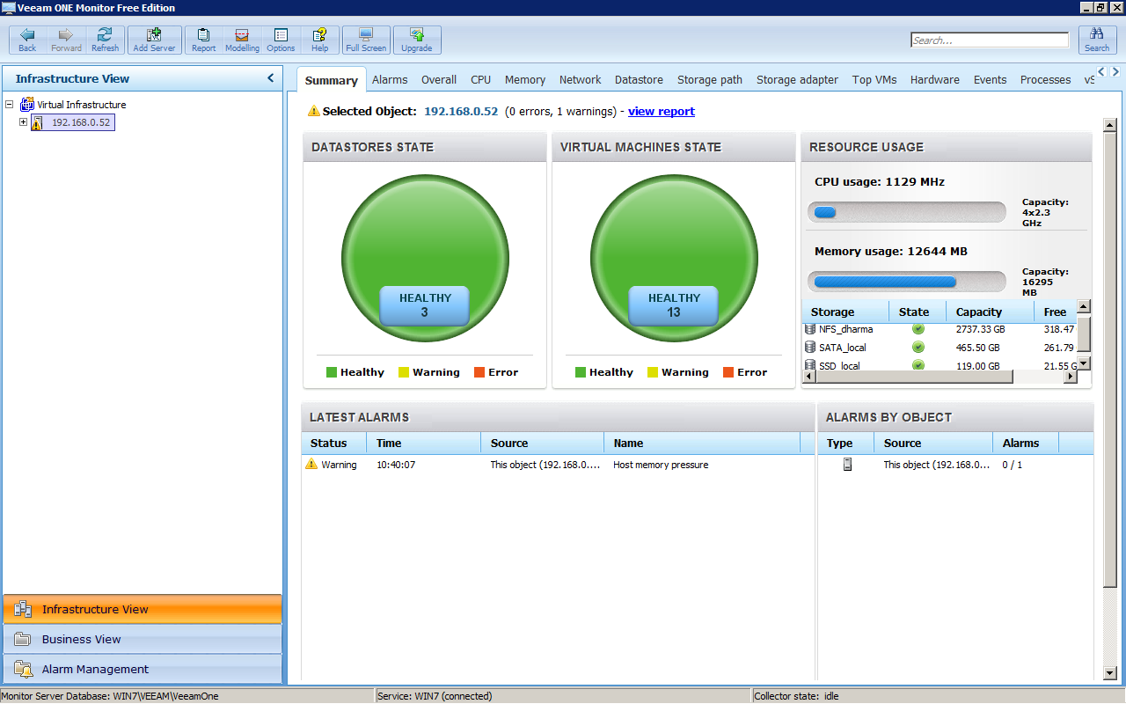Click the Alarm Management folder icon
Screen dimensions: 1126x704
tap(23, 669)
